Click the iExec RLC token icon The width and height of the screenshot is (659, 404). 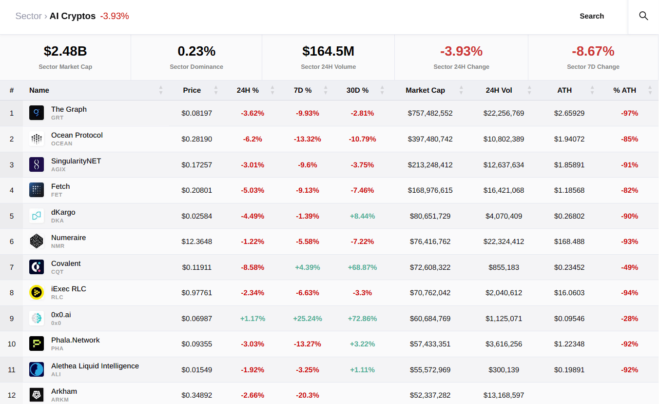(37, 292)
